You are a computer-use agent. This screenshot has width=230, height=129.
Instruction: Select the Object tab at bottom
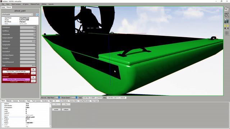coord(3,101)
